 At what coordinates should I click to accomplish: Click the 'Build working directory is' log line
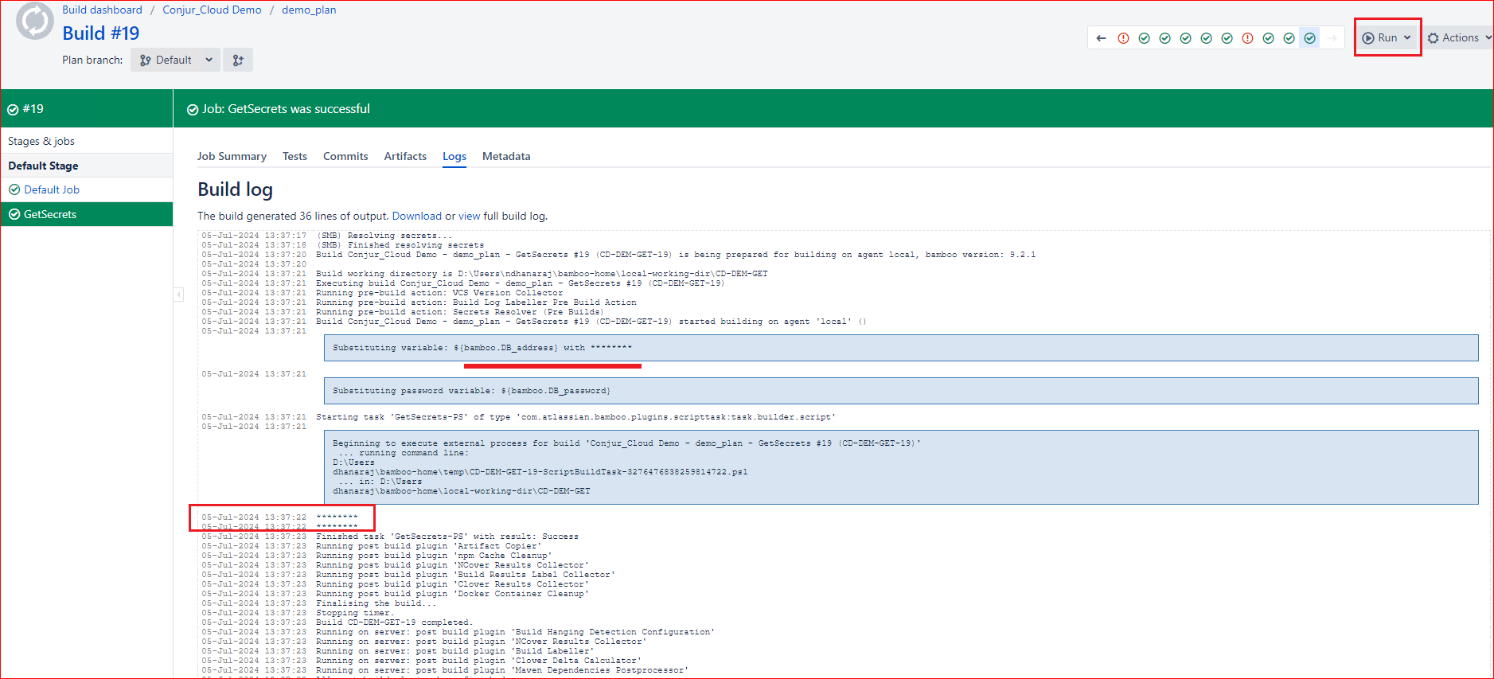tap(542, 274)
